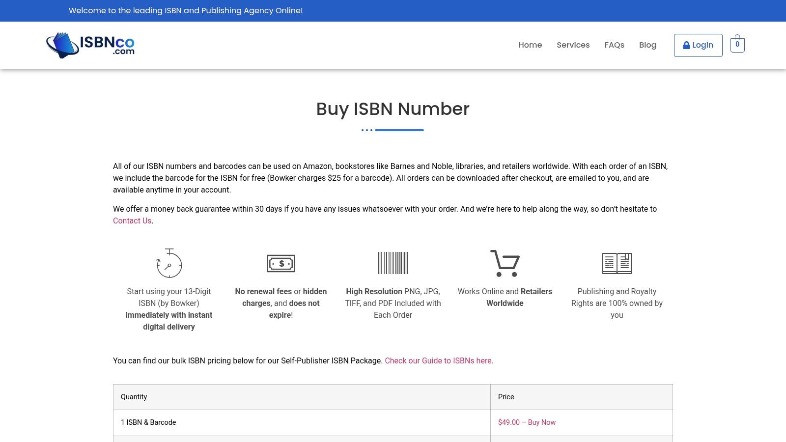
Task: Click the open book publishing rights icon
Action: point(617,263)
